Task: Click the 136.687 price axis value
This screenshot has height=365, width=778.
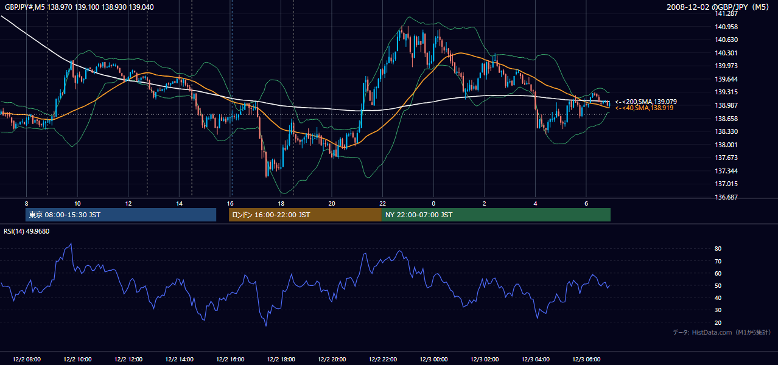Action: (x=725, y=197)
